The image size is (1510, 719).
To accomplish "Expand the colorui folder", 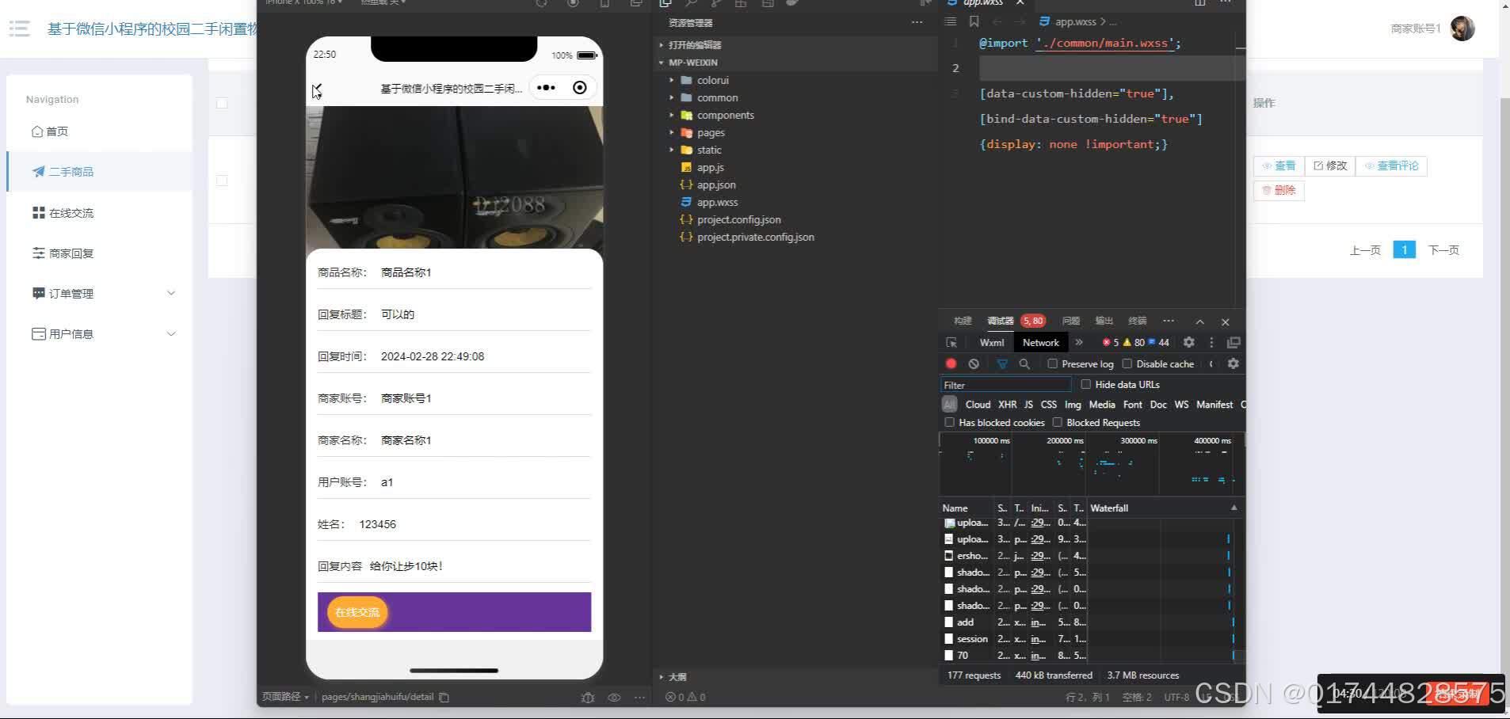I will coord(704,80).
